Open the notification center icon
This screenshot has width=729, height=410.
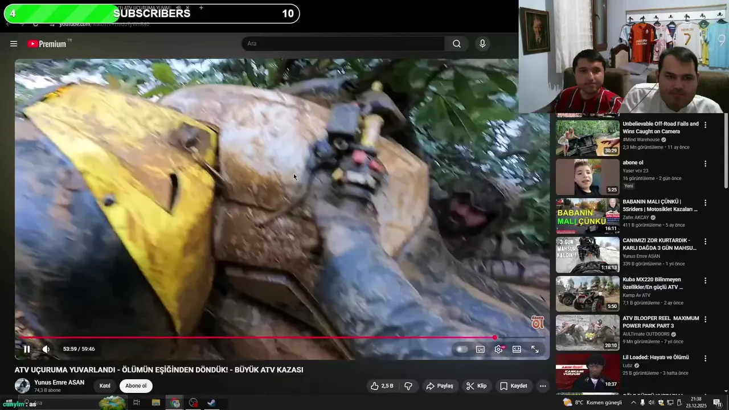(x=717, y=403)
